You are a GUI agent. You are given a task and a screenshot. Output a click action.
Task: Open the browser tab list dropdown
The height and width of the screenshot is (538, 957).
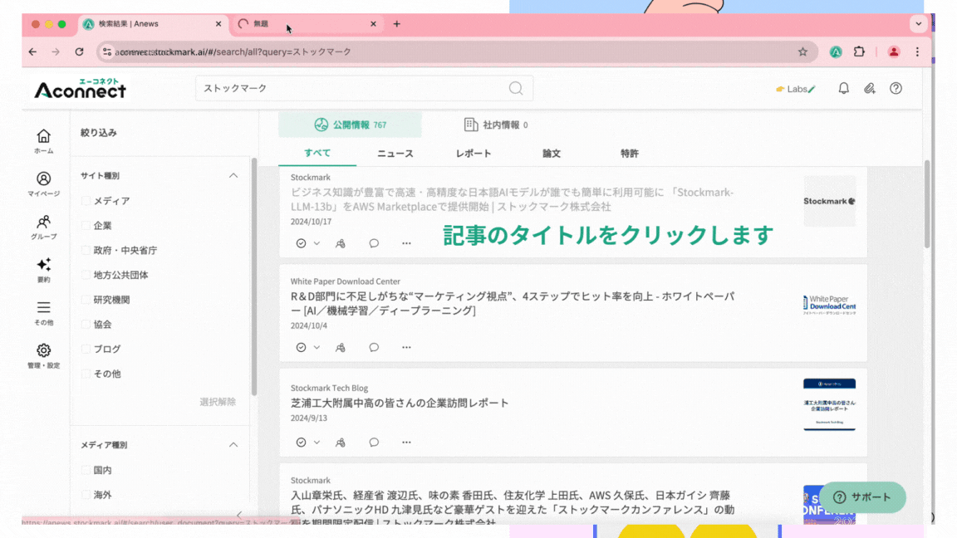click(919, 24)
